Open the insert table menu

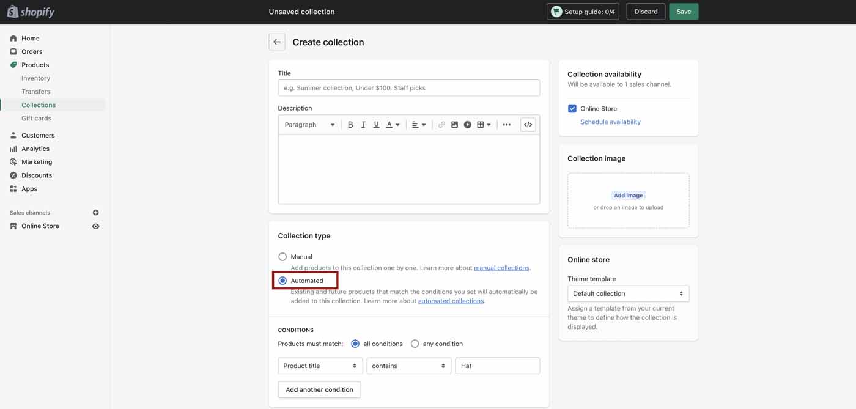[484, 125]
